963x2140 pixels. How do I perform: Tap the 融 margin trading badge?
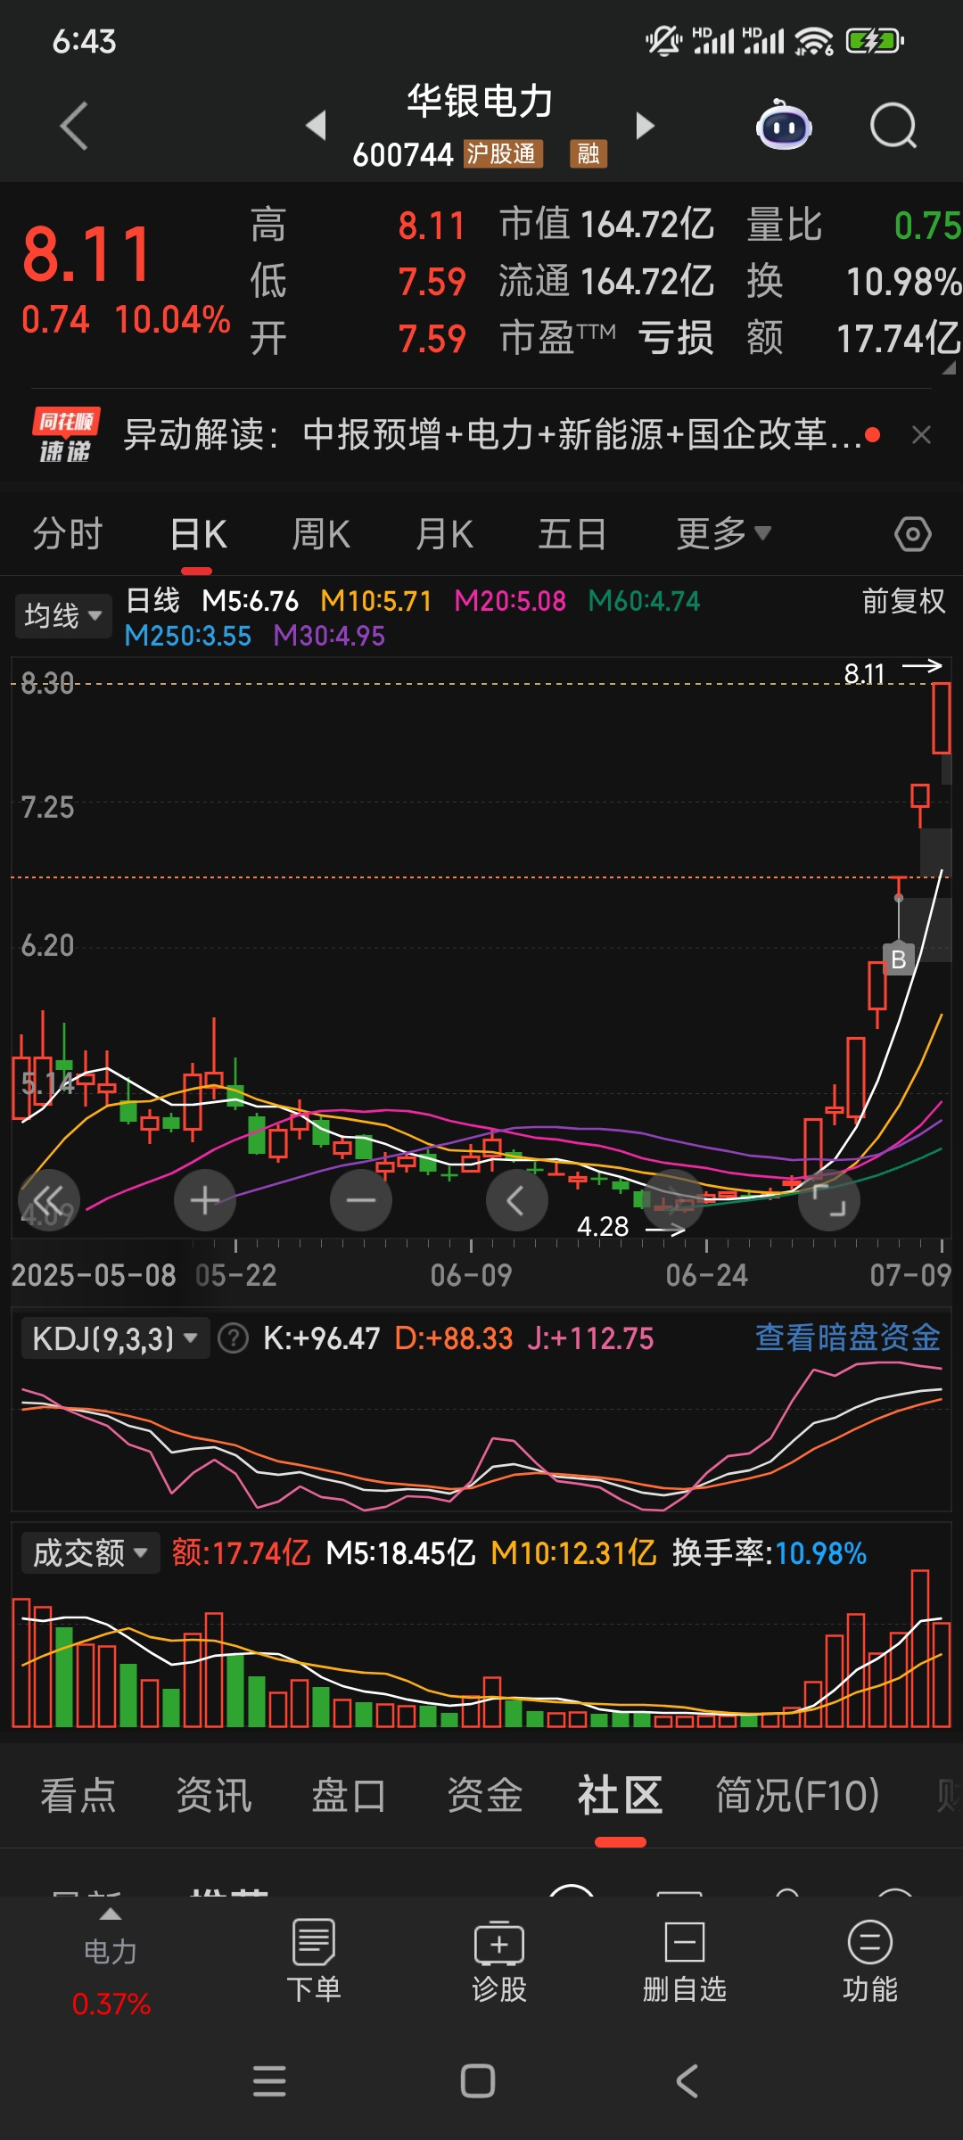tap(588, 154)
